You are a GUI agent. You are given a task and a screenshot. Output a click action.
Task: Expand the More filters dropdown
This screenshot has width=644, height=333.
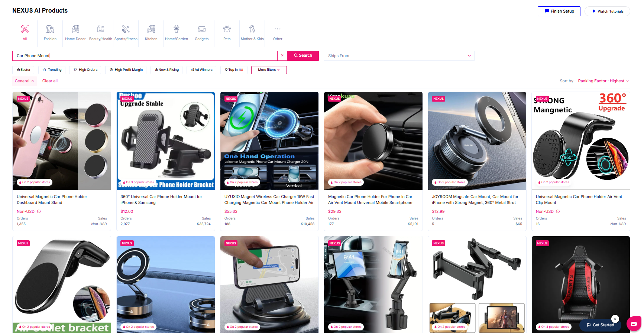tap(269, 70)
